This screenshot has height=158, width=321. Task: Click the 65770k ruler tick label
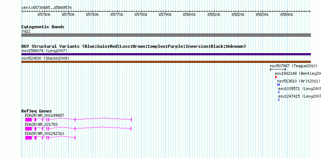pos(117,14)
